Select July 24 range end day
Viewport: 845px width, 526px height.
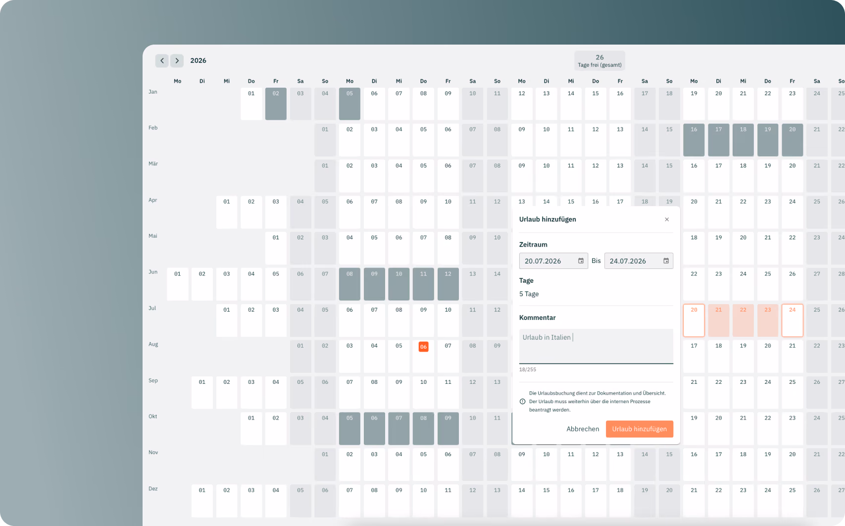tap(793, 320)
